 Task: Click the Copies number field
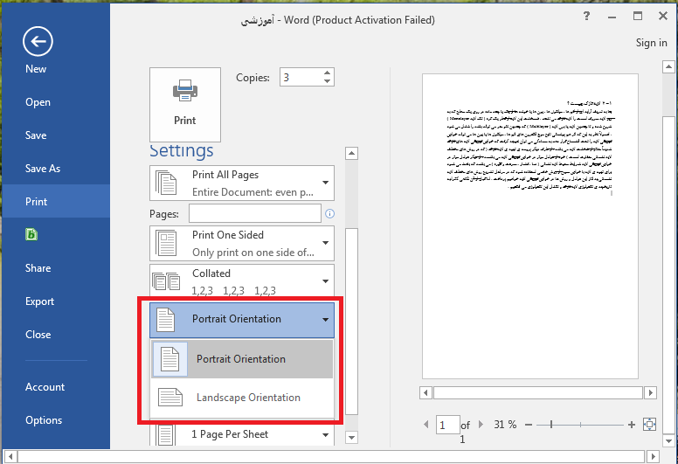(x=301, y=78)
